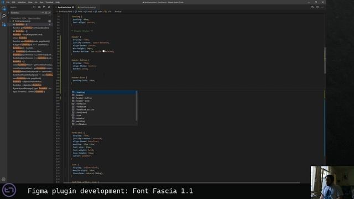
Task: Open the View menu
Action: (30, 2)
